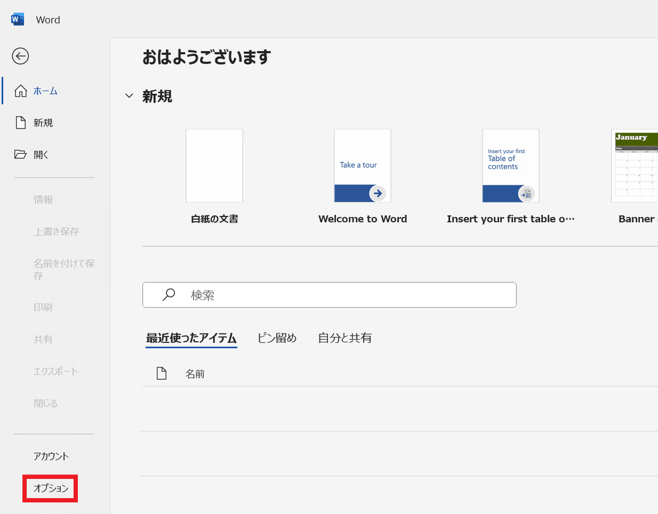Create a 白紙の文書 blank document
This screenshot has width=658, height=514.
pos(214,166)
